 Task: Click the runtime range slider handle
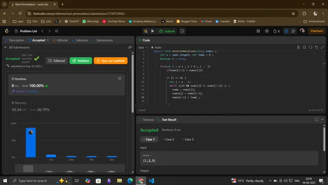[28, 169]
